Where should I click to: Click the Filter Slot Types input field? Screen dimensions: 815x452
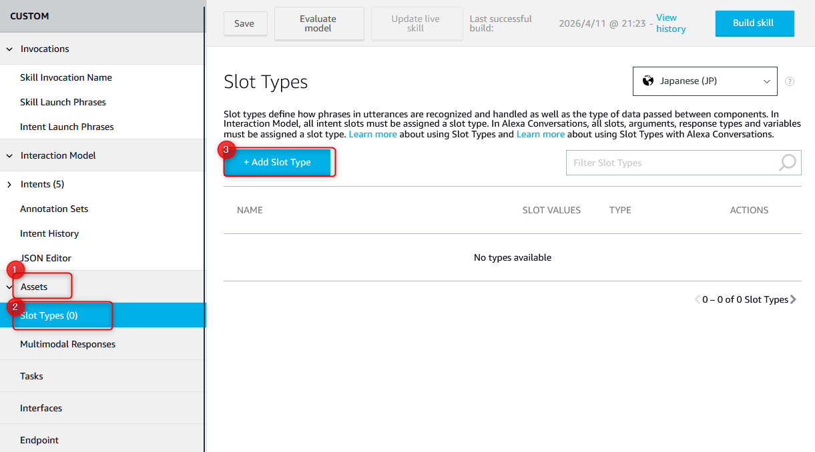pyautogui.click(x=671, y=163)
